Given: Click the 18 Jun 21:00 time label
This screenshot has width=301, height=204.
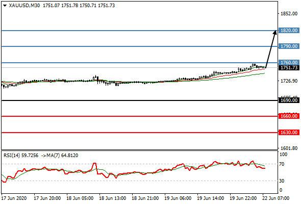Looking at the screenshot, I should (145, 198).
